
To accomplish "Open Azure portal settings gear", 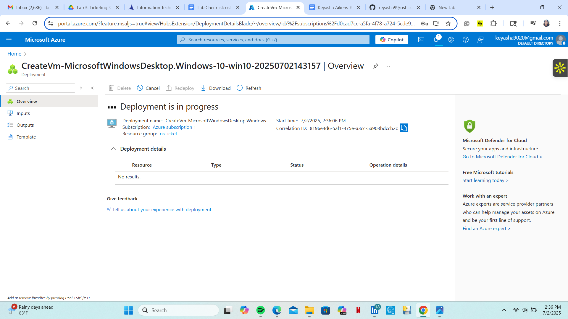I will point(451,40).
